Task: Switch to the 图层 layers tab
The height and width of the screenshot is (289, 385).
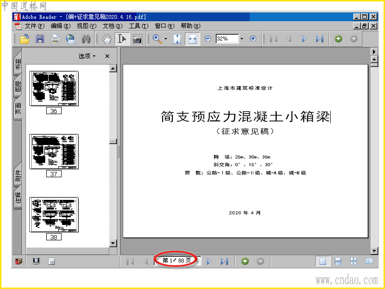Action: click(18, 86)
